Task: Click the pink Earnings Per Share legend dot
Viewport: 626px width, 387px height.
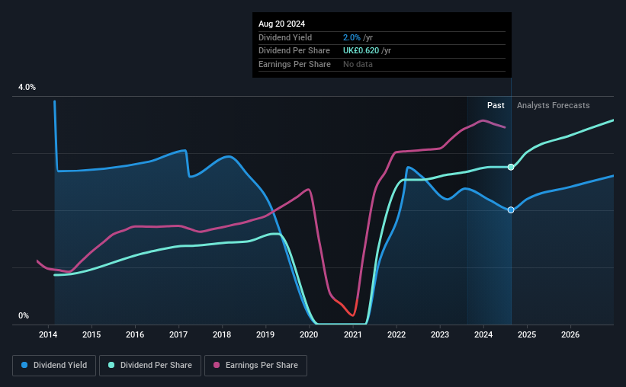Action: pyautogui.click(x=217, y=365)
